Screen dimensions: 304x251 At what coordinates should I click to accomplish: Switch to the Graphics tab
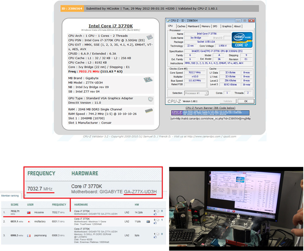(227, 26)
